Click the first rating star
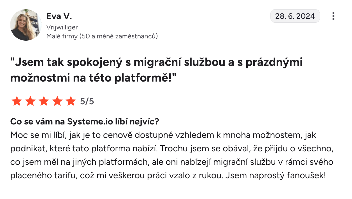The height and width of the screenshot is (199, 352). click(x=16, y=101)
